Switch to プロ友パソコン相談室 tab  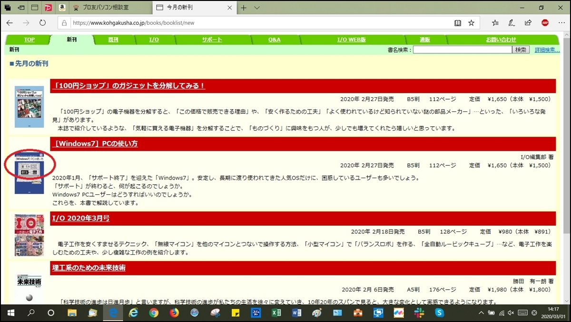[x=111, y=8]
